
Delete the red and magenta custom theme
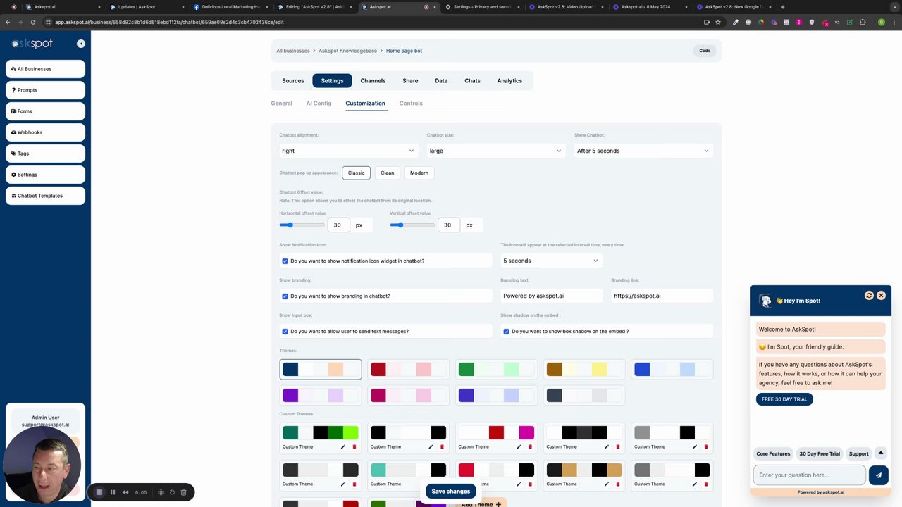coord(530,446)
